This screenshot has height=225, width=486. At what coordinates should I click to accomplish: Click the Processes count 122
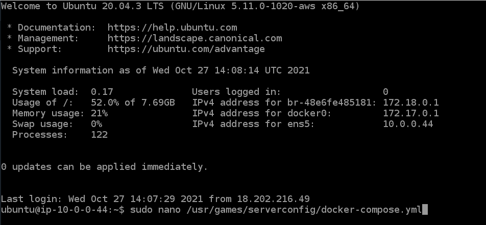[99, 135]
